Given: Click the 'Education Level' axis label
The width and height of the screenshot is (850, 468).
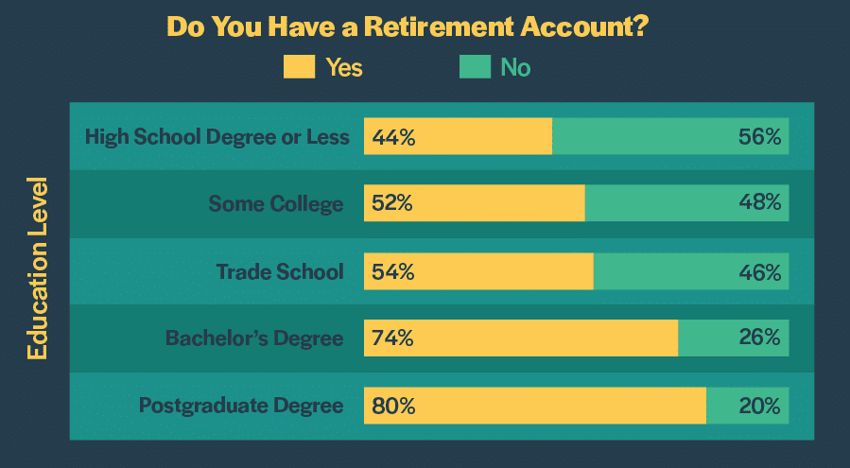Looking at the screenshot, I should click(x=38, y=268).
